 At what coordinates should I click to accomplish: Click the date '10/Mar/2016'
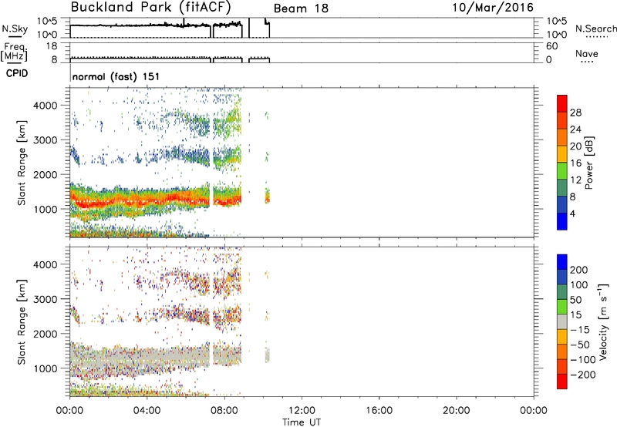(x=493, y=8)
